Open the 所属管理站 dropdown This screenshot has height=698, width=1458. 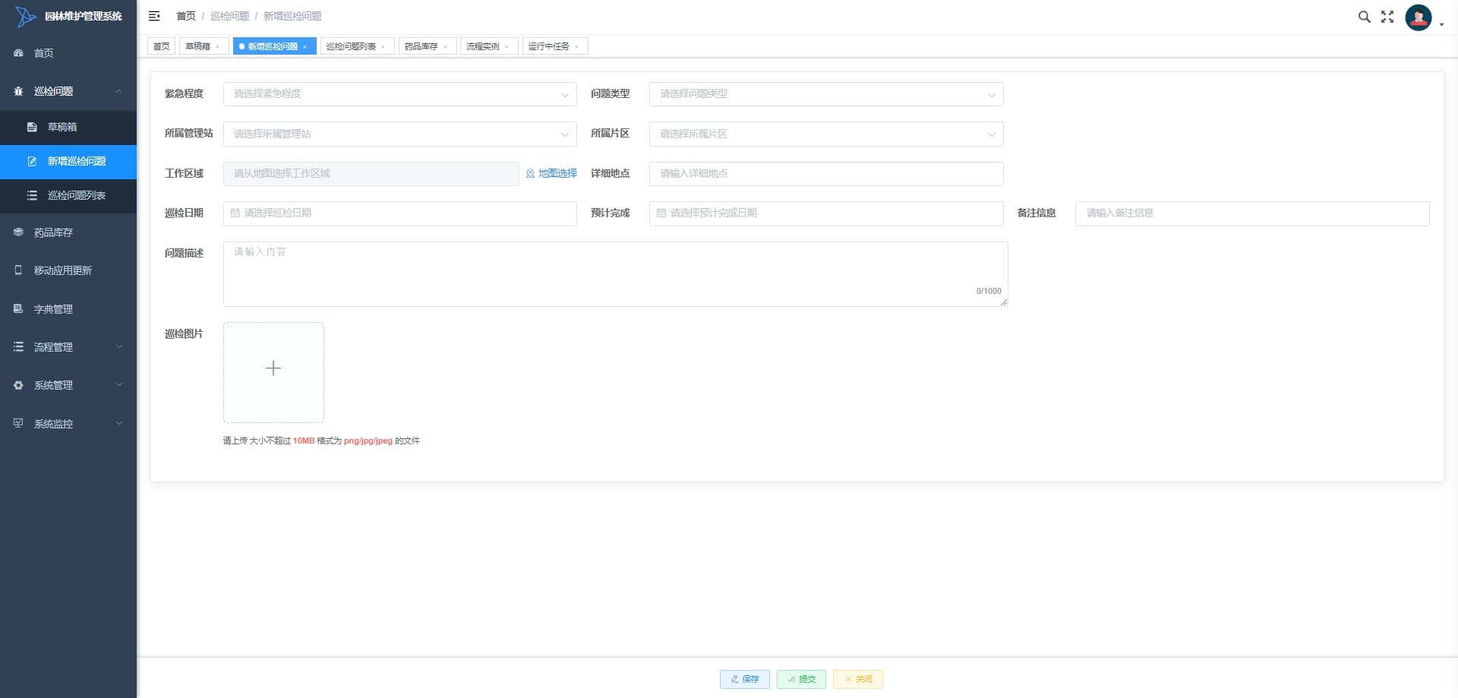pos(400,134)
